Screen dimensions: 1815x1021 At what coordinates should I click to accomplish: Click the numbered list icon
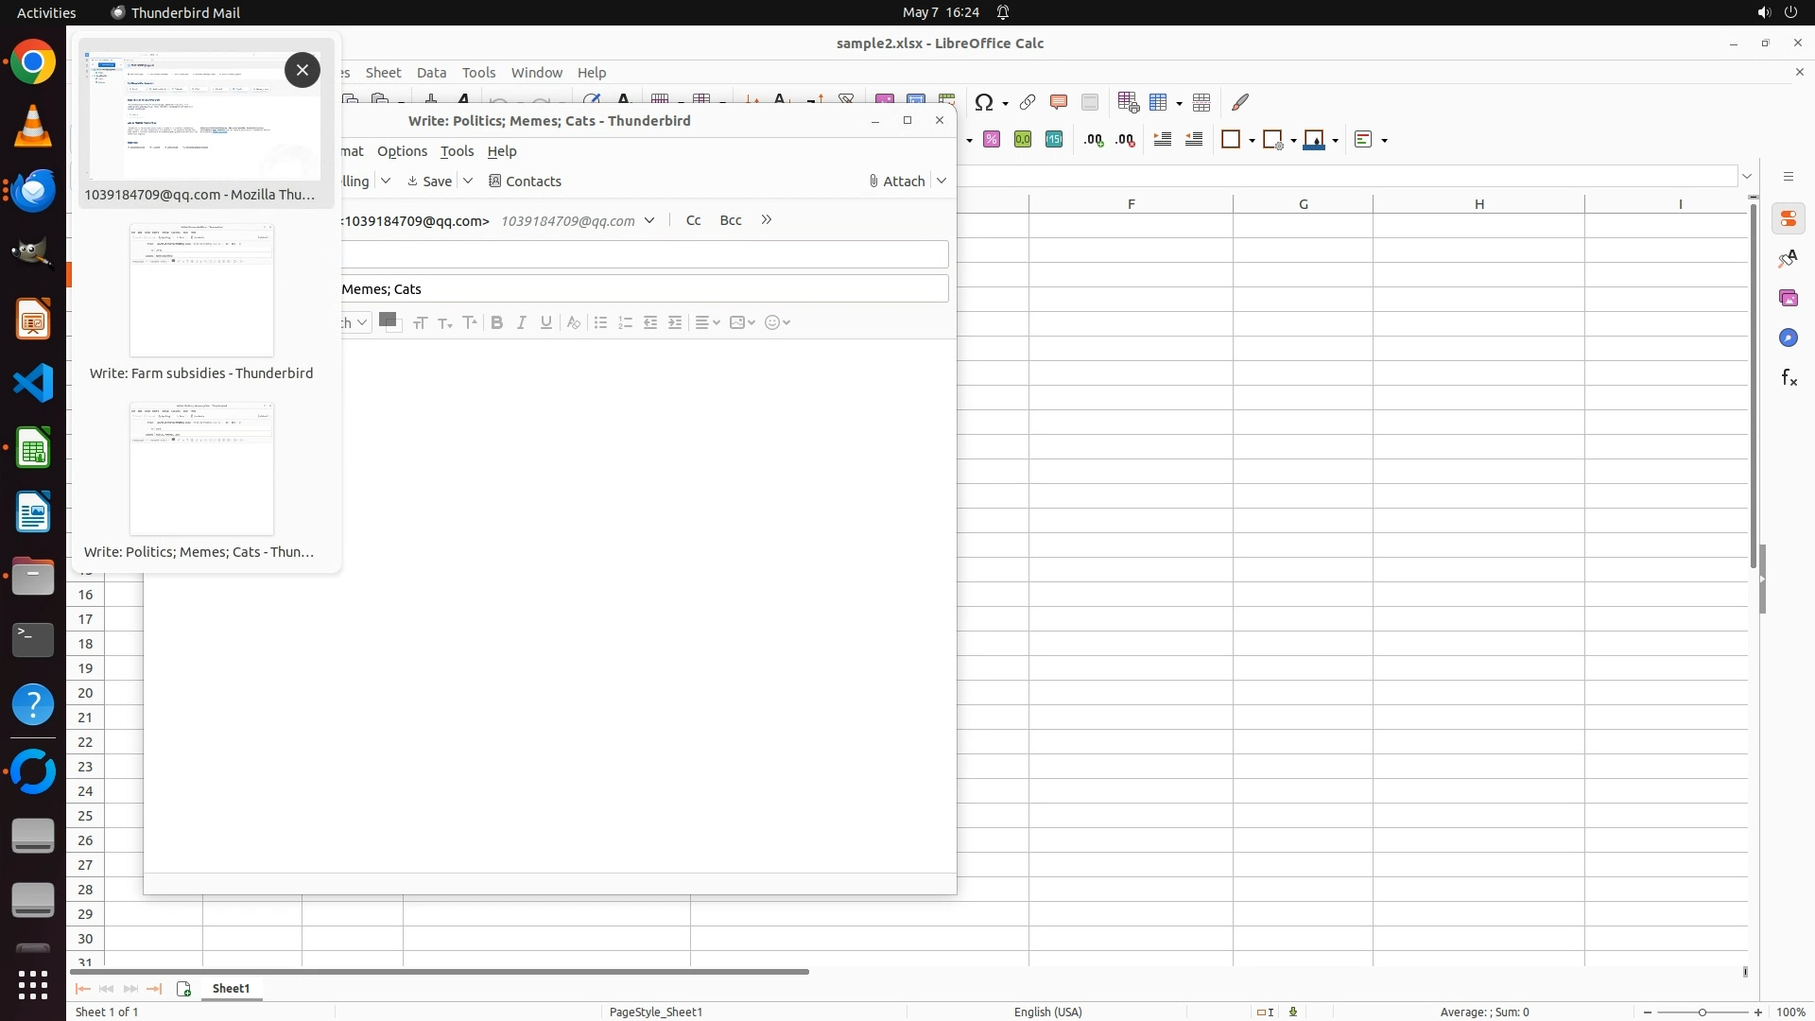pyautogui.click(x=625, y=322)
